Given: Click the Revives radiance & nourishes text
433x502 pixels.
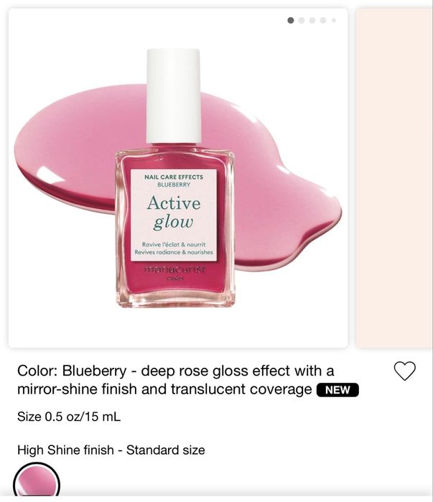Looking at the screenshot, I should point(174,252).
